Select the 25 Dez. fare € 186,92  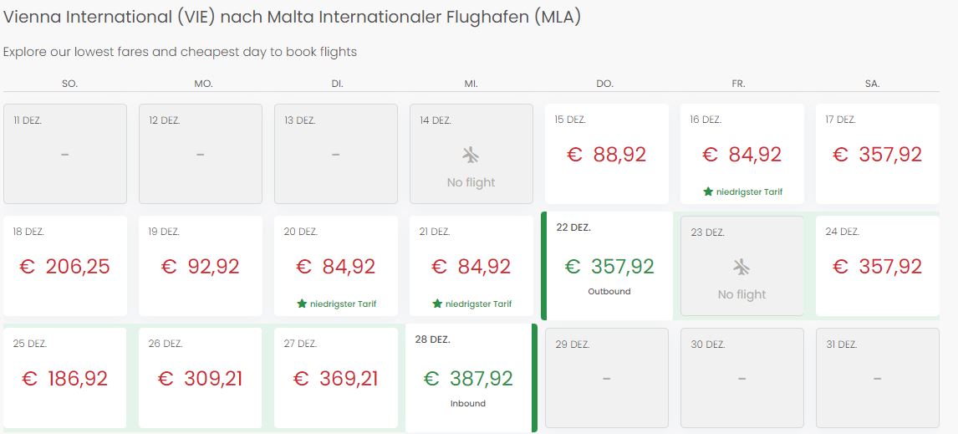click(64, 378)
